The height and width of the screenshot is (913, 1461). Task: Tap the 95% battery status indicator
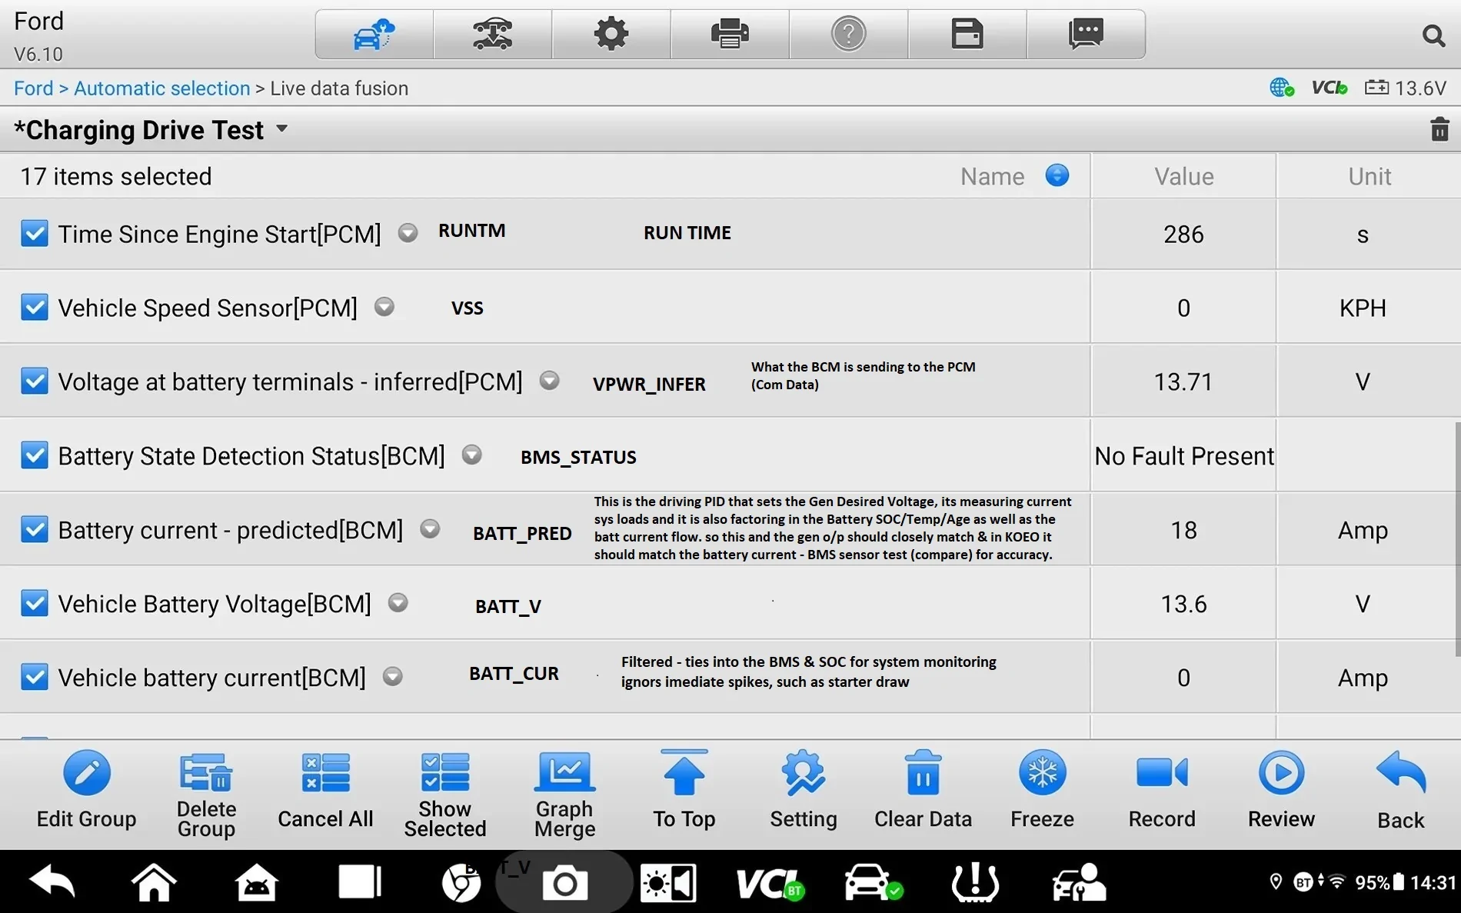1379,882
